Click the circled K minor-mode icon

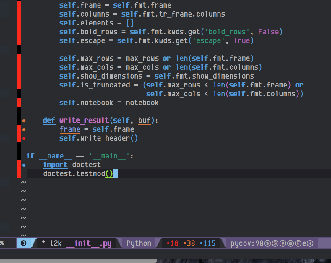click(x=310, y=243)
